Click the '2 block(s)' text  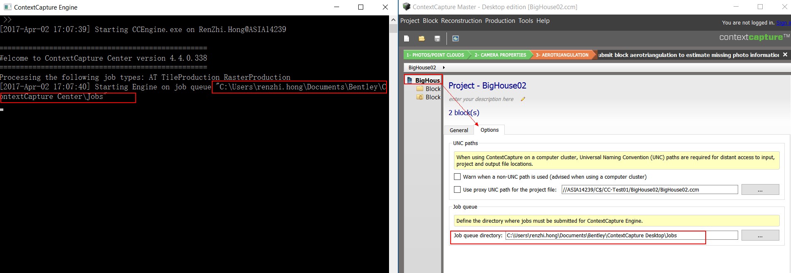click(464, 113)
